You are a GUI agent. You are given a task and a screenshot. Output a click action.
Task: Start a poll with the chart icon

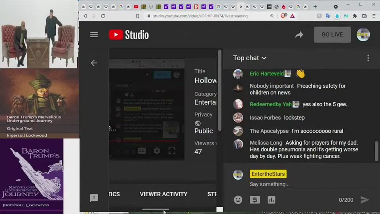pos(271,200)
